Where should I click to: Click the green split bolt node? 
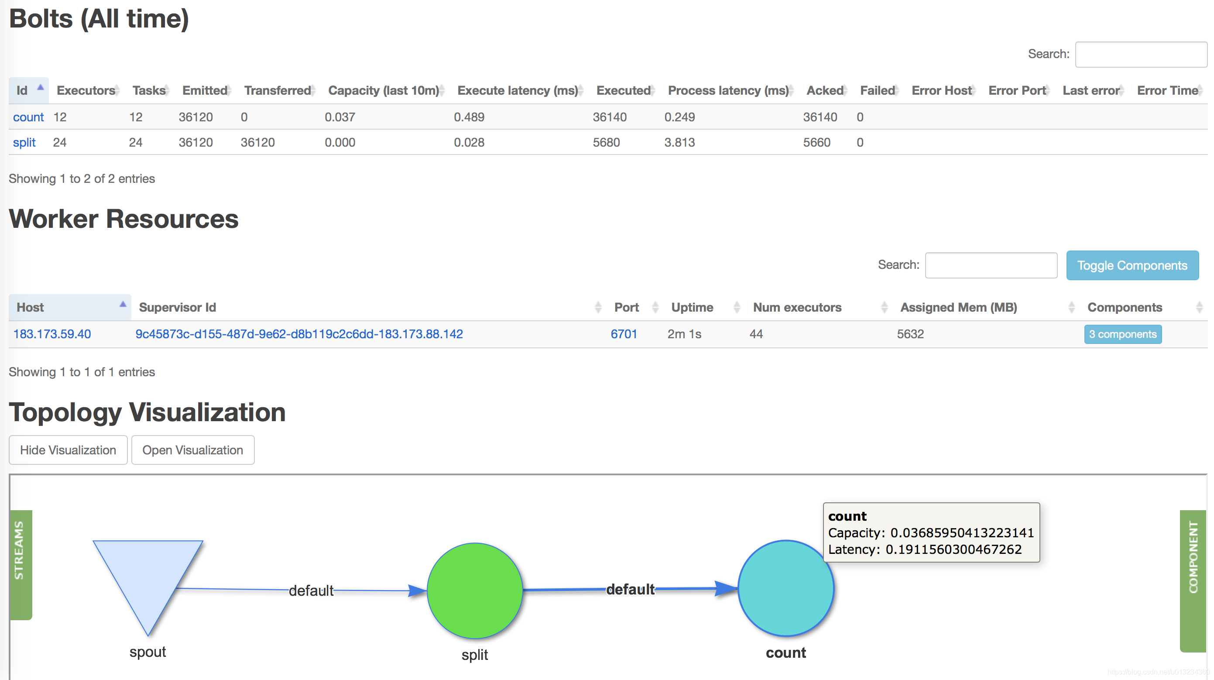point(475,590)
